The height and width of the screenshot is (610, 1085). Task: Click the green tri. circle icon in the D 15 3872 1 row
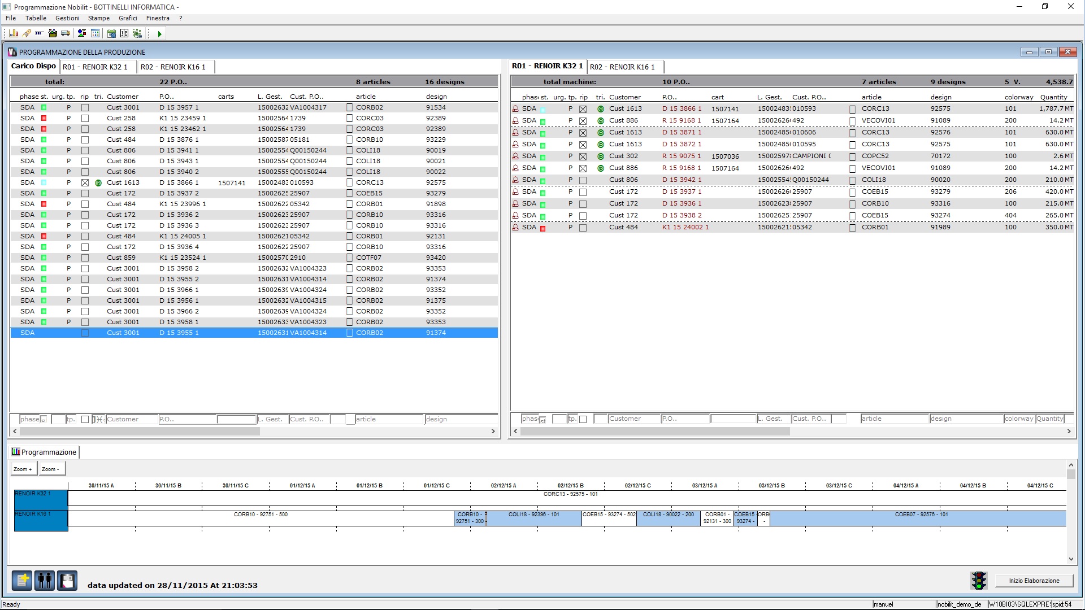click(601, 145)
